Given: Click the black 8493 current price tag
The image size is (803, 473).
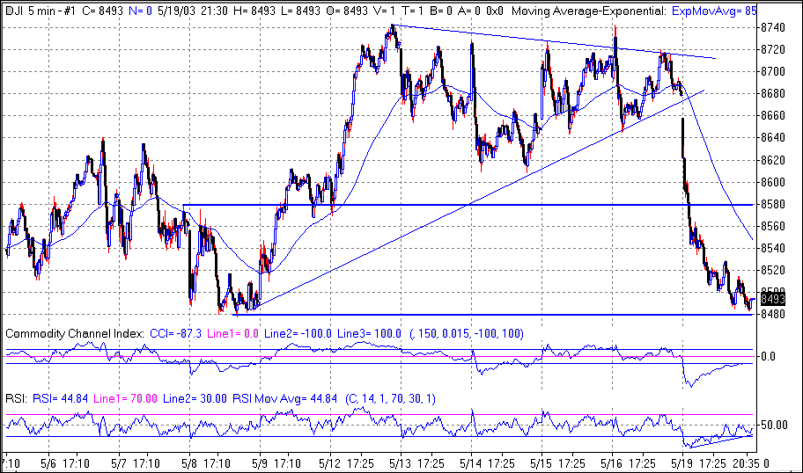Looking at the screenshot, I should 773,299.
